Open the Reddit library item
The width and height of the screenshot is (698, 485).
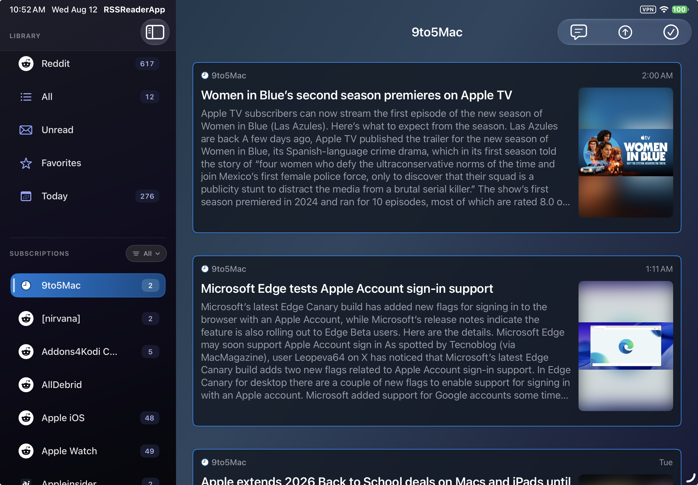pos(88,64)
